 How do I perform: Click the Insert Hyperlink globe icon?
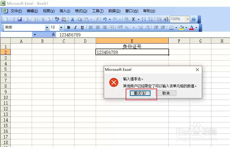(127, 19)
